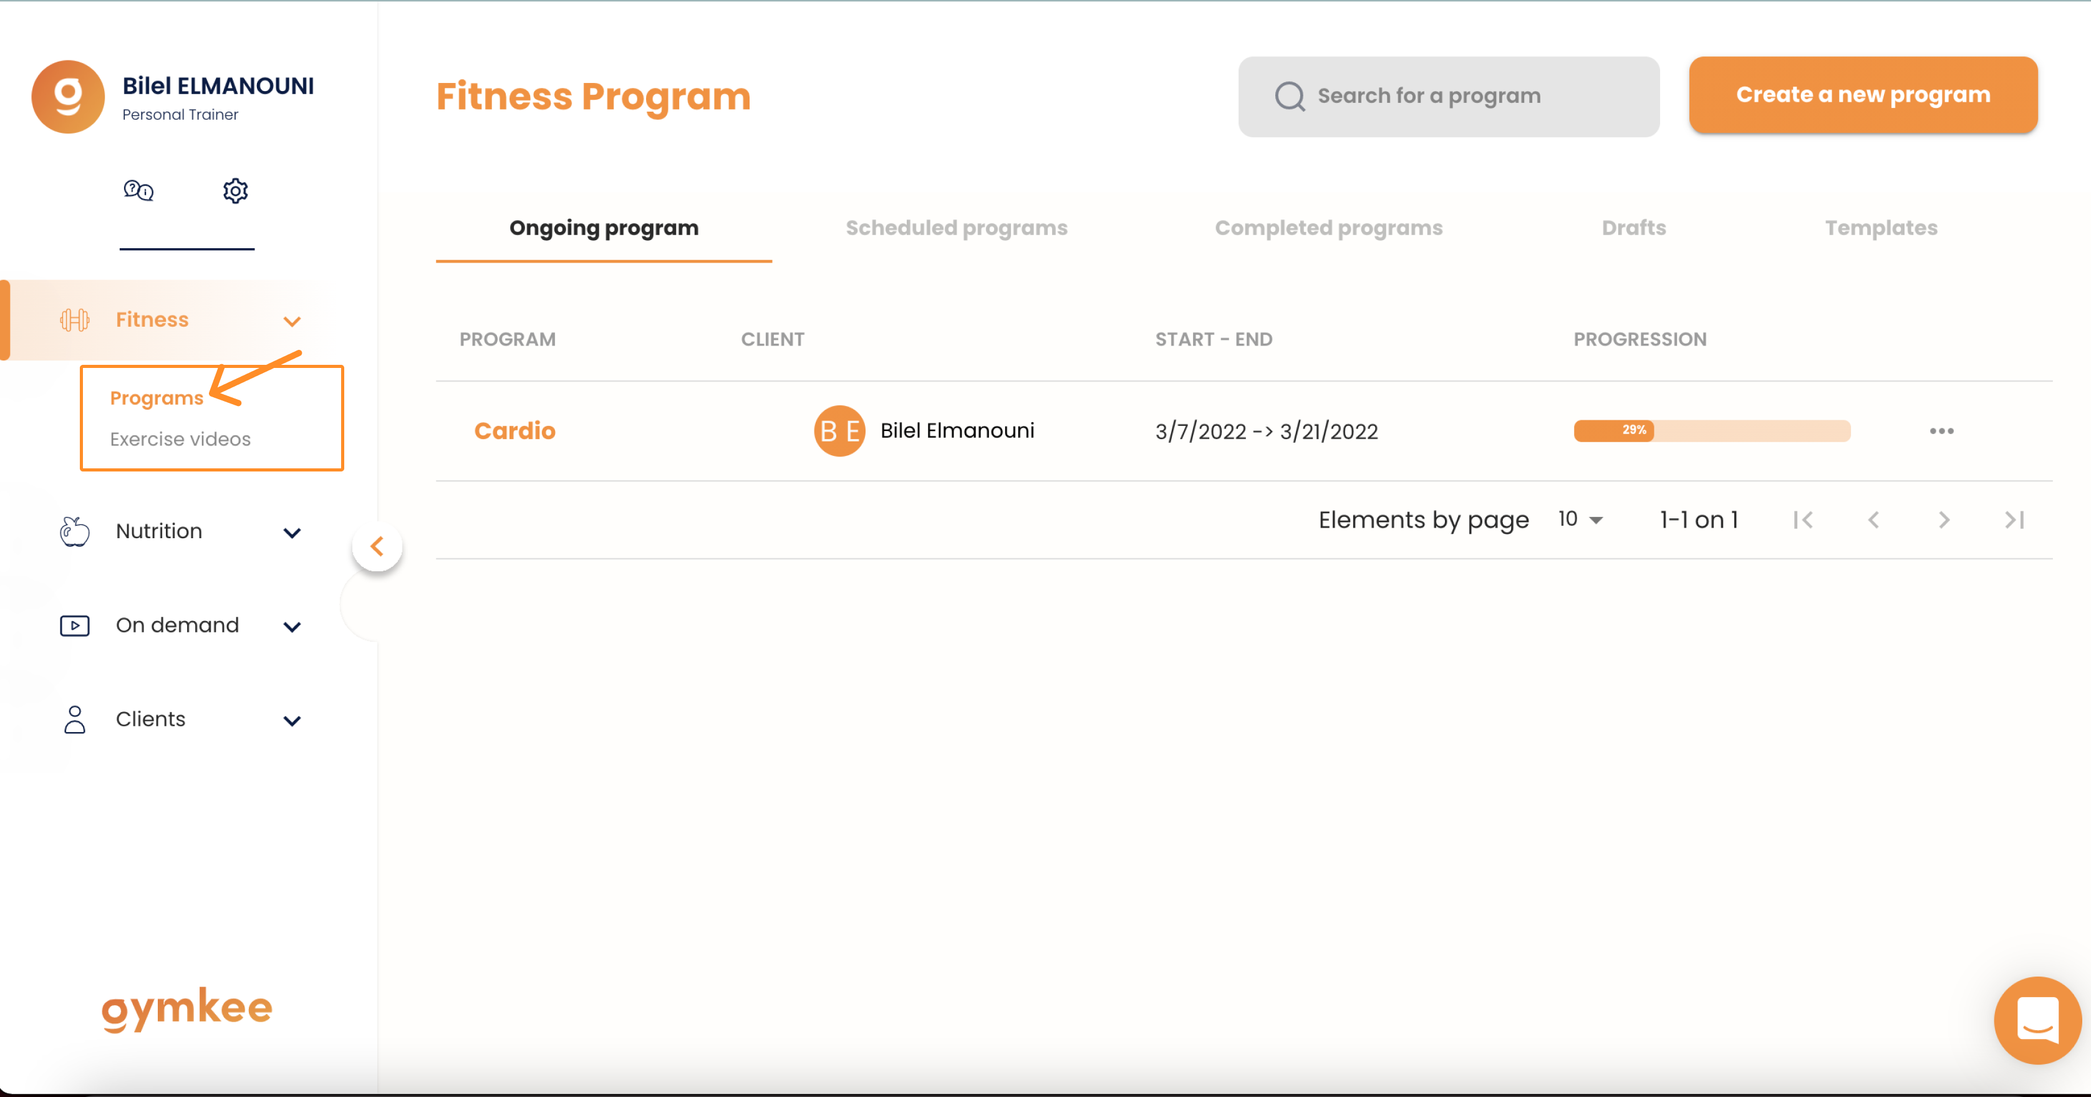This screenshot has height=1097, width=2091.
Task: Click the Bilel ELMANOUNI profile name
Action: [x=218, y=86]
